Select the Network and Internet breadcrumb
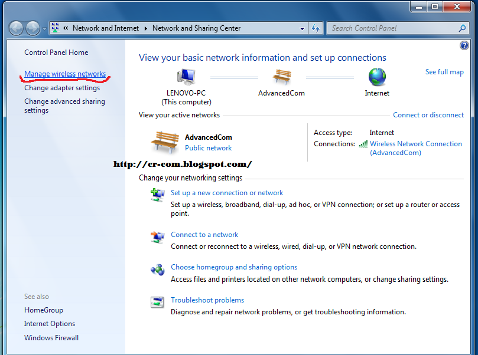The width and height of the screenshot is (478, 355). click(x=106, y=28)
